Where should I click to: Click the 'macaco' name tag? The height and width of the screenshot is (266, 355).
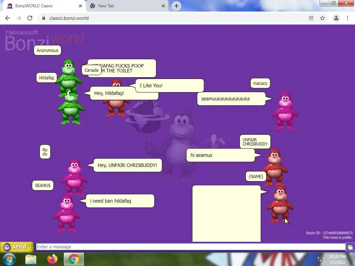260,83
